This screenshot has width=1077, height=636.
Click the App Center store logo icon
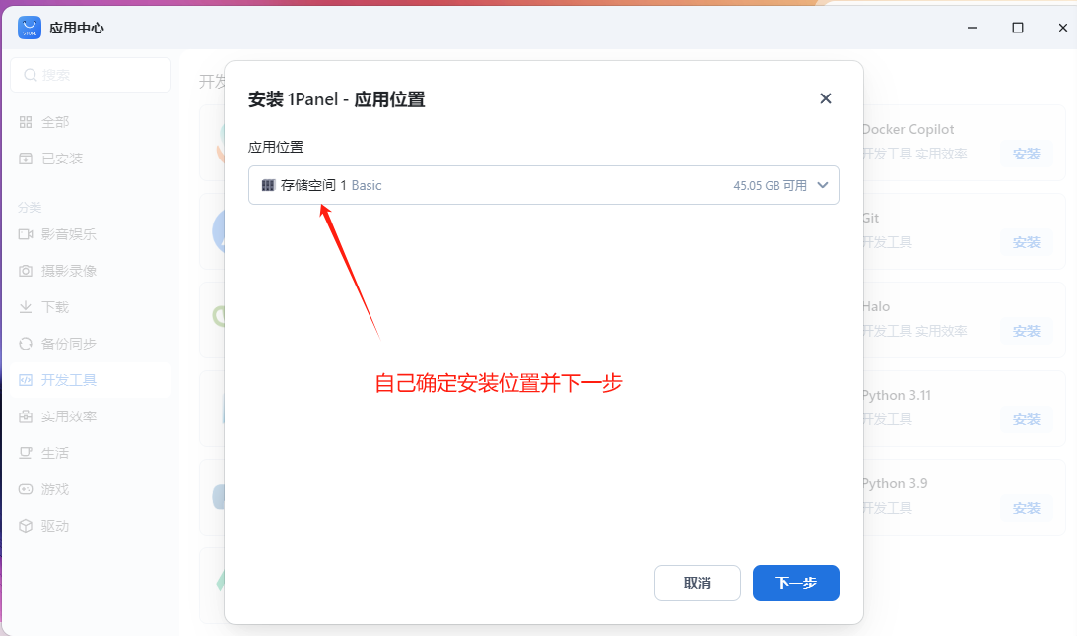click(x=30, y=28)
